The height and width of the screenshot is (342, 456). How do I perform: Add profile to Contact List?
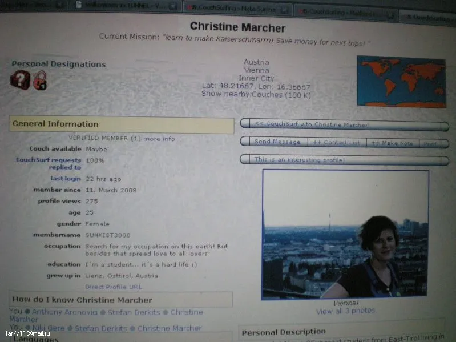[x=337, y=143]
